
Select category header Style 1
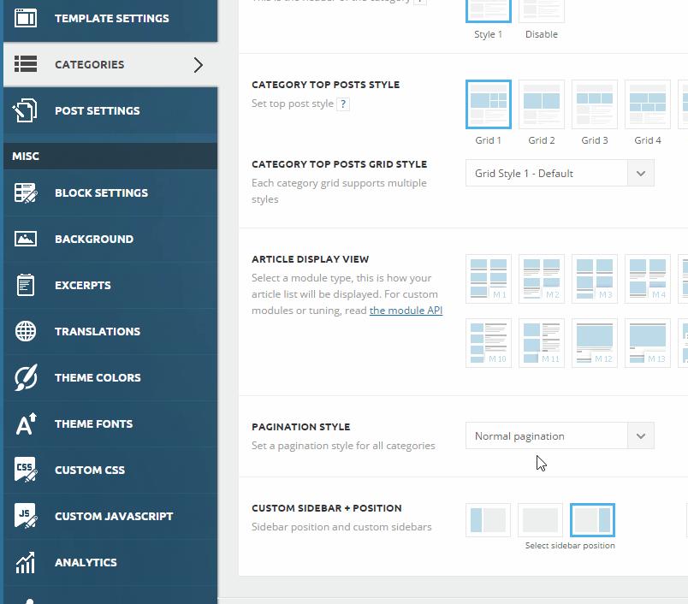point(489,10)
